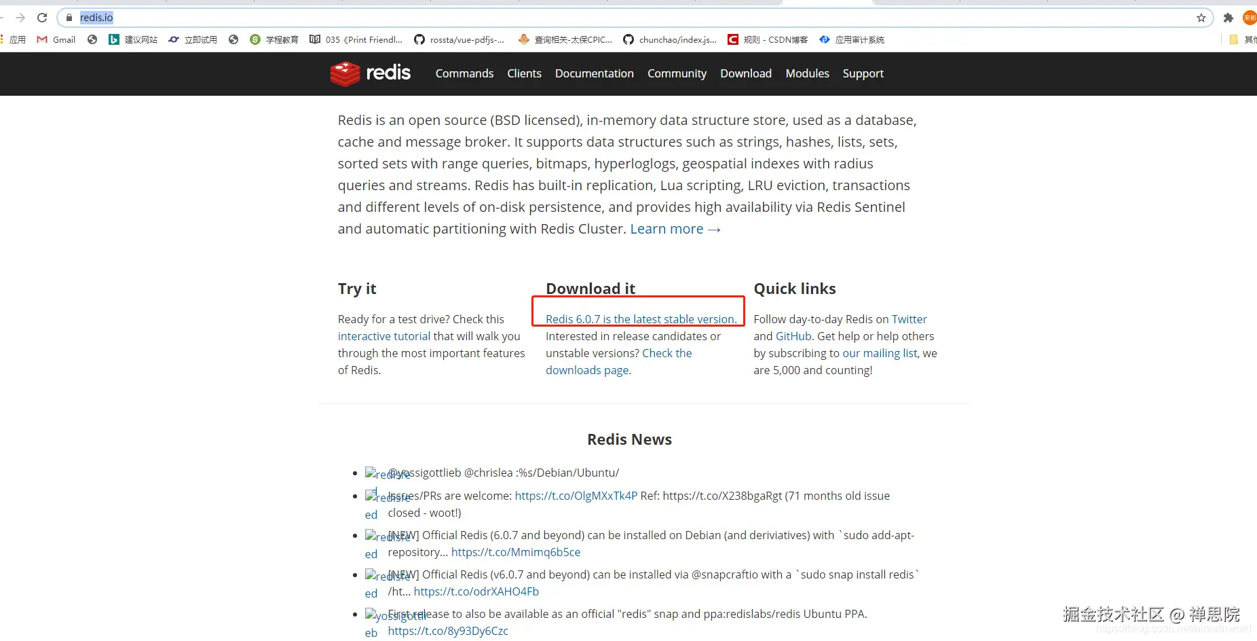The width and height of the screenshot is (1257, 641).
Task: Open the our mailing list link
Action: [880, 353]
